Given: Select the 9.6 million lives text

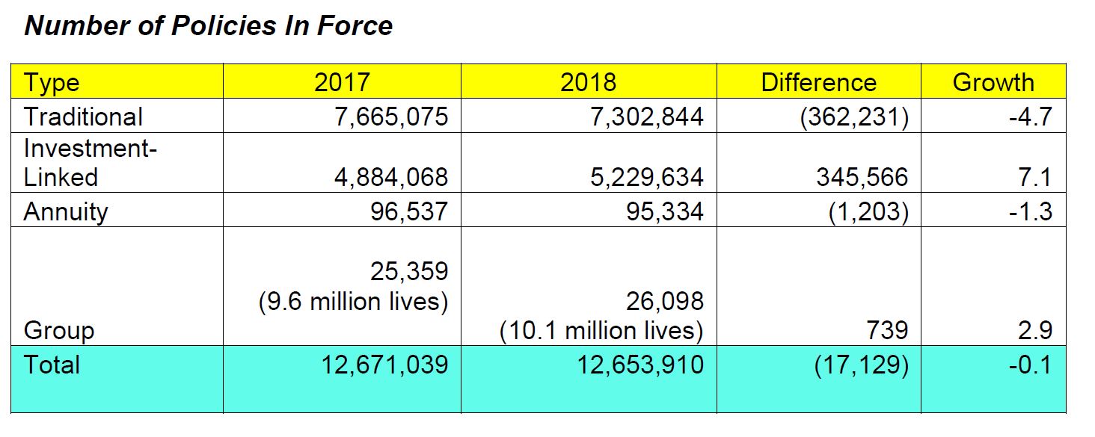Looking at the screenshot, I should point(353,303).
